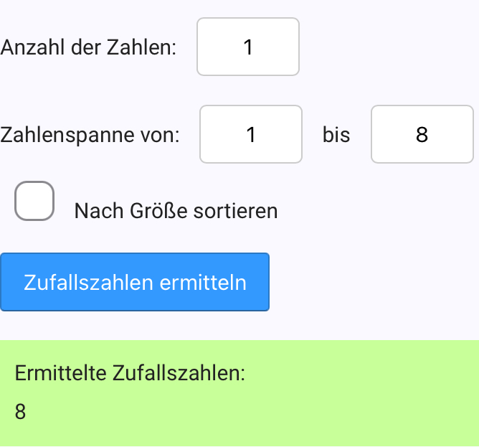Generate new random numbers with blue button
This screenshot has width=479, height=447.
tap(135, 282)
